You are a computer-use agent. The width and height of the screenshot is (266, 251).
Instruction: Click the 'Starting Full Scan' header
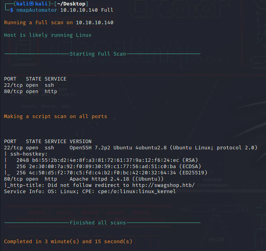point(98,54)
